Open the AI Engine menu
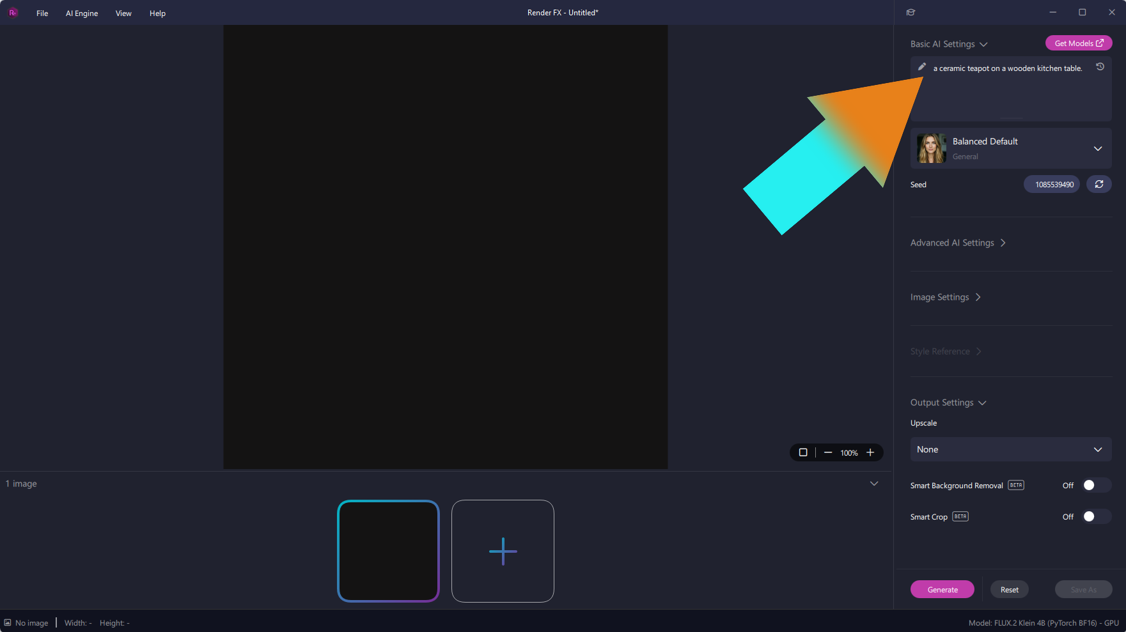 (82, 13)
